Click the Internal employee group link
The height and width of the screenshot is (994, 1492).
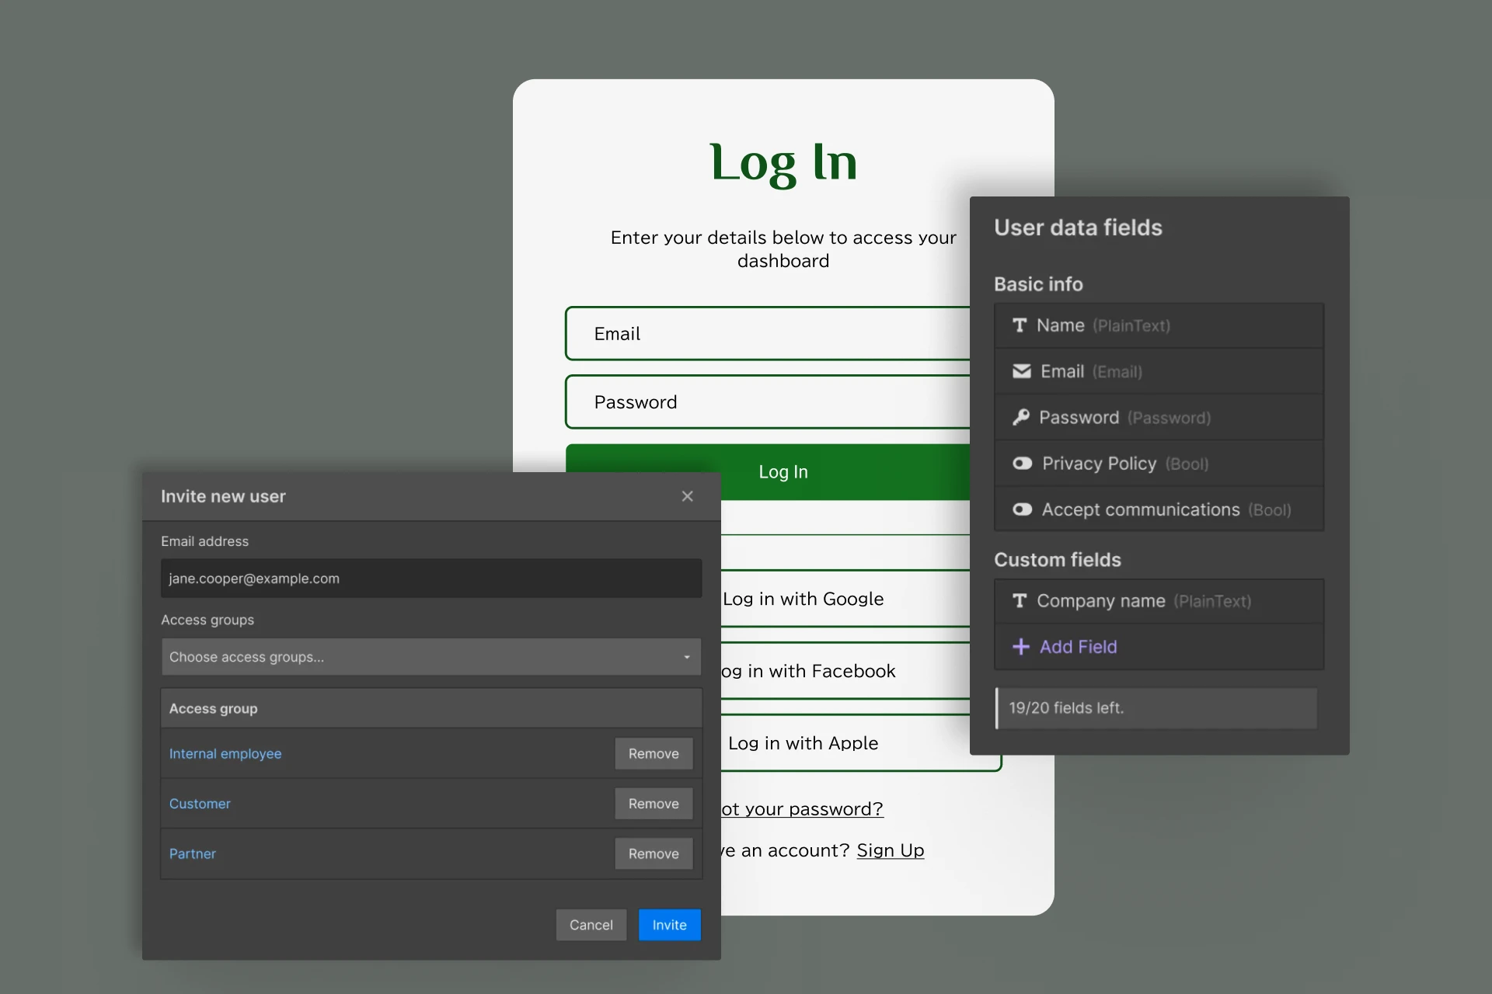[x=225, y=754]
